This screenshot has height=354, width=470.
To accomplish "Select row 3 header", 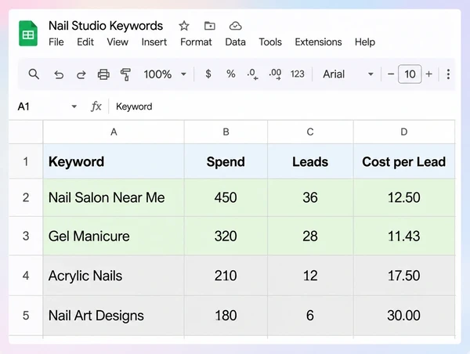I will pyautogui.click(x=26, y=237).
